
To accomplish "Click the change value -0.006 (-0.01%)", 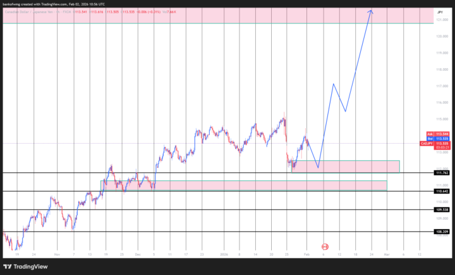I will [149, 12].
